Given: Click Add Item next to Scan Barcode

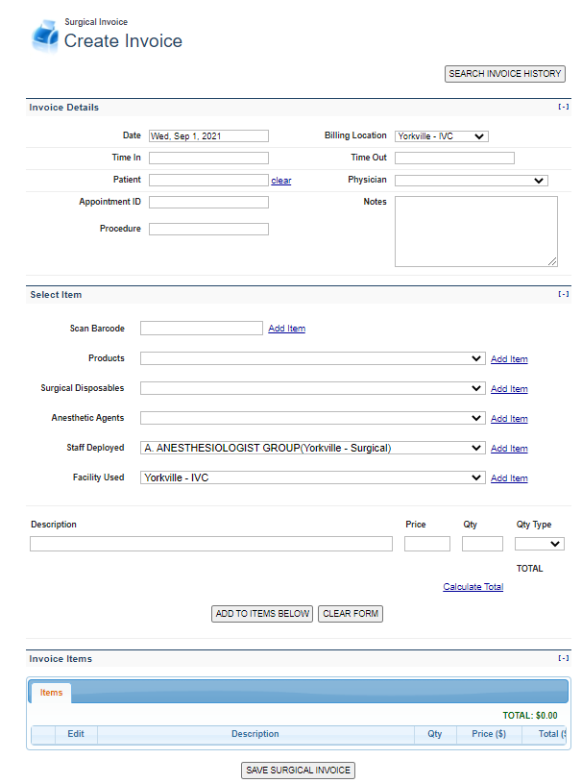Looking at the screenshot, I should (x=286, y=329).
